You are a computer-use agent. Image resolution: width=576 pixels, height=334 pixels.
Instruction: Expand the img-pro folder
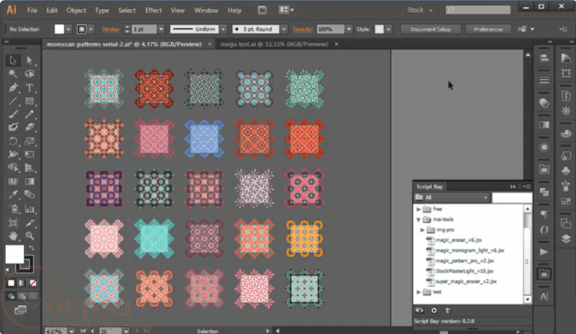(x=422, y=230)
